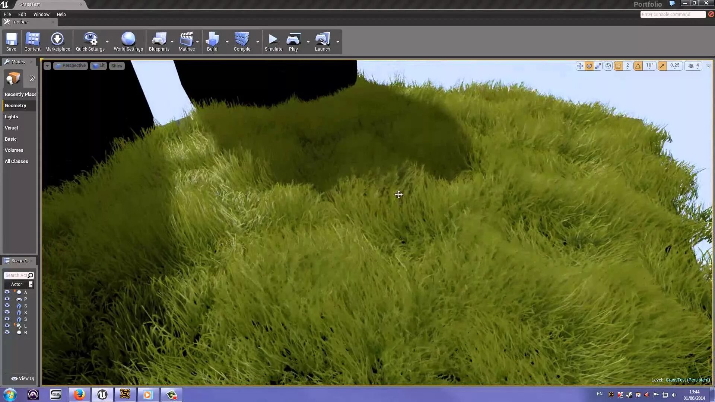Hide the first actor via eye icon

coord(7,292)
